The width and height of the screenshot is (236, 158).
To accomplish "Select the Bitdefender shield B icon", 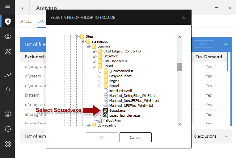I will pos(8,22).
